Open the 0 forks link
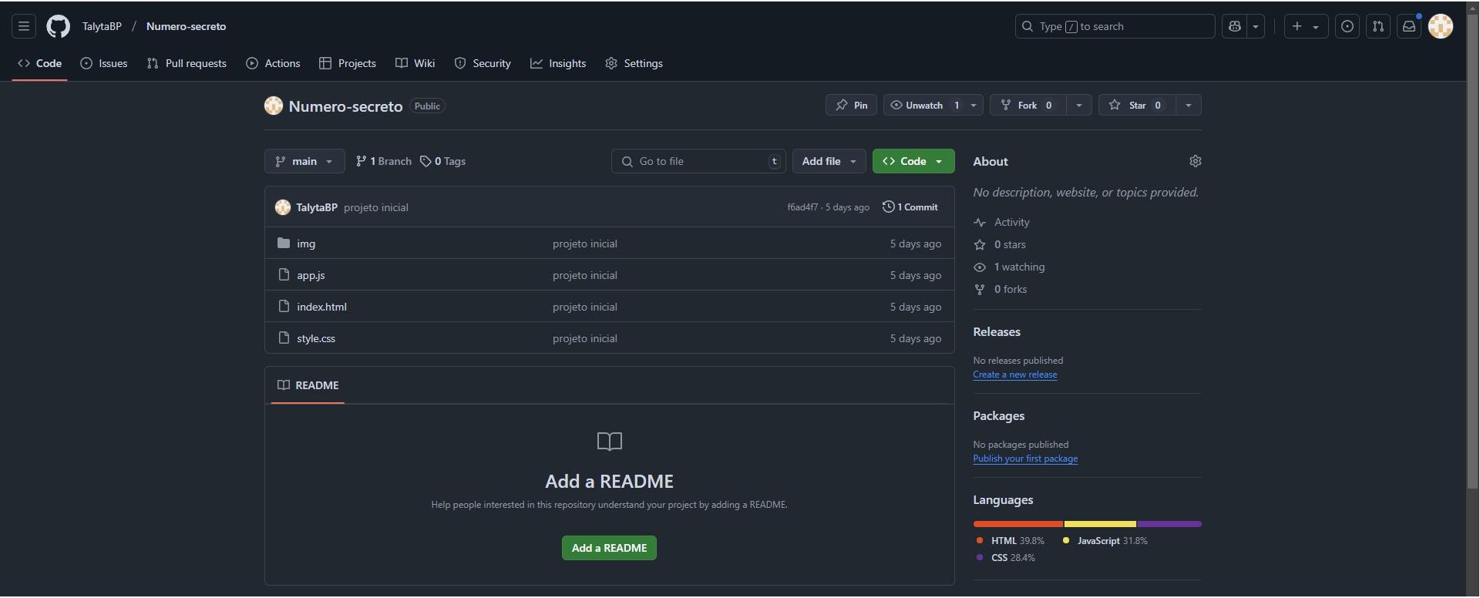 coord(1001,289)
